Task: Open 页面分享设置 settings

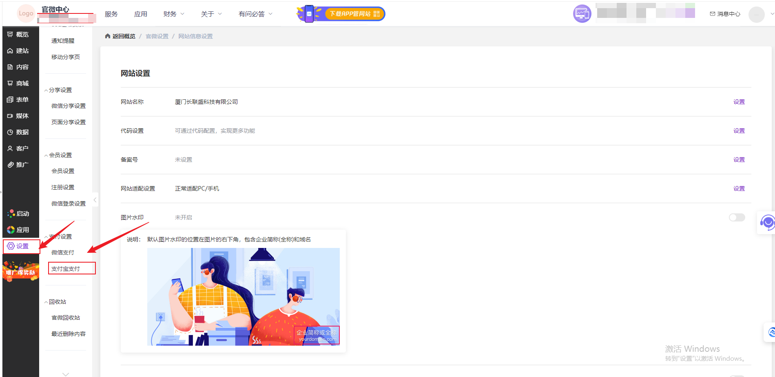Action: pyautogui.click(x=69, y=122)
